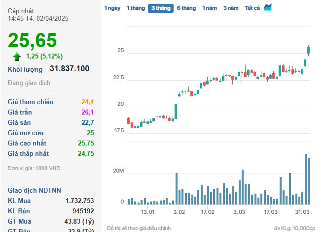The height and width of the screenshot is (232, 325).
Task: Click ceiling price value 26,1
Action: 87,112
